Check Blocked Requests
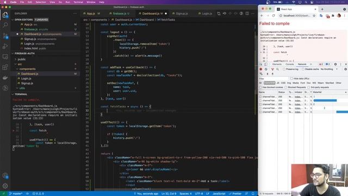 tap(286, 87)
